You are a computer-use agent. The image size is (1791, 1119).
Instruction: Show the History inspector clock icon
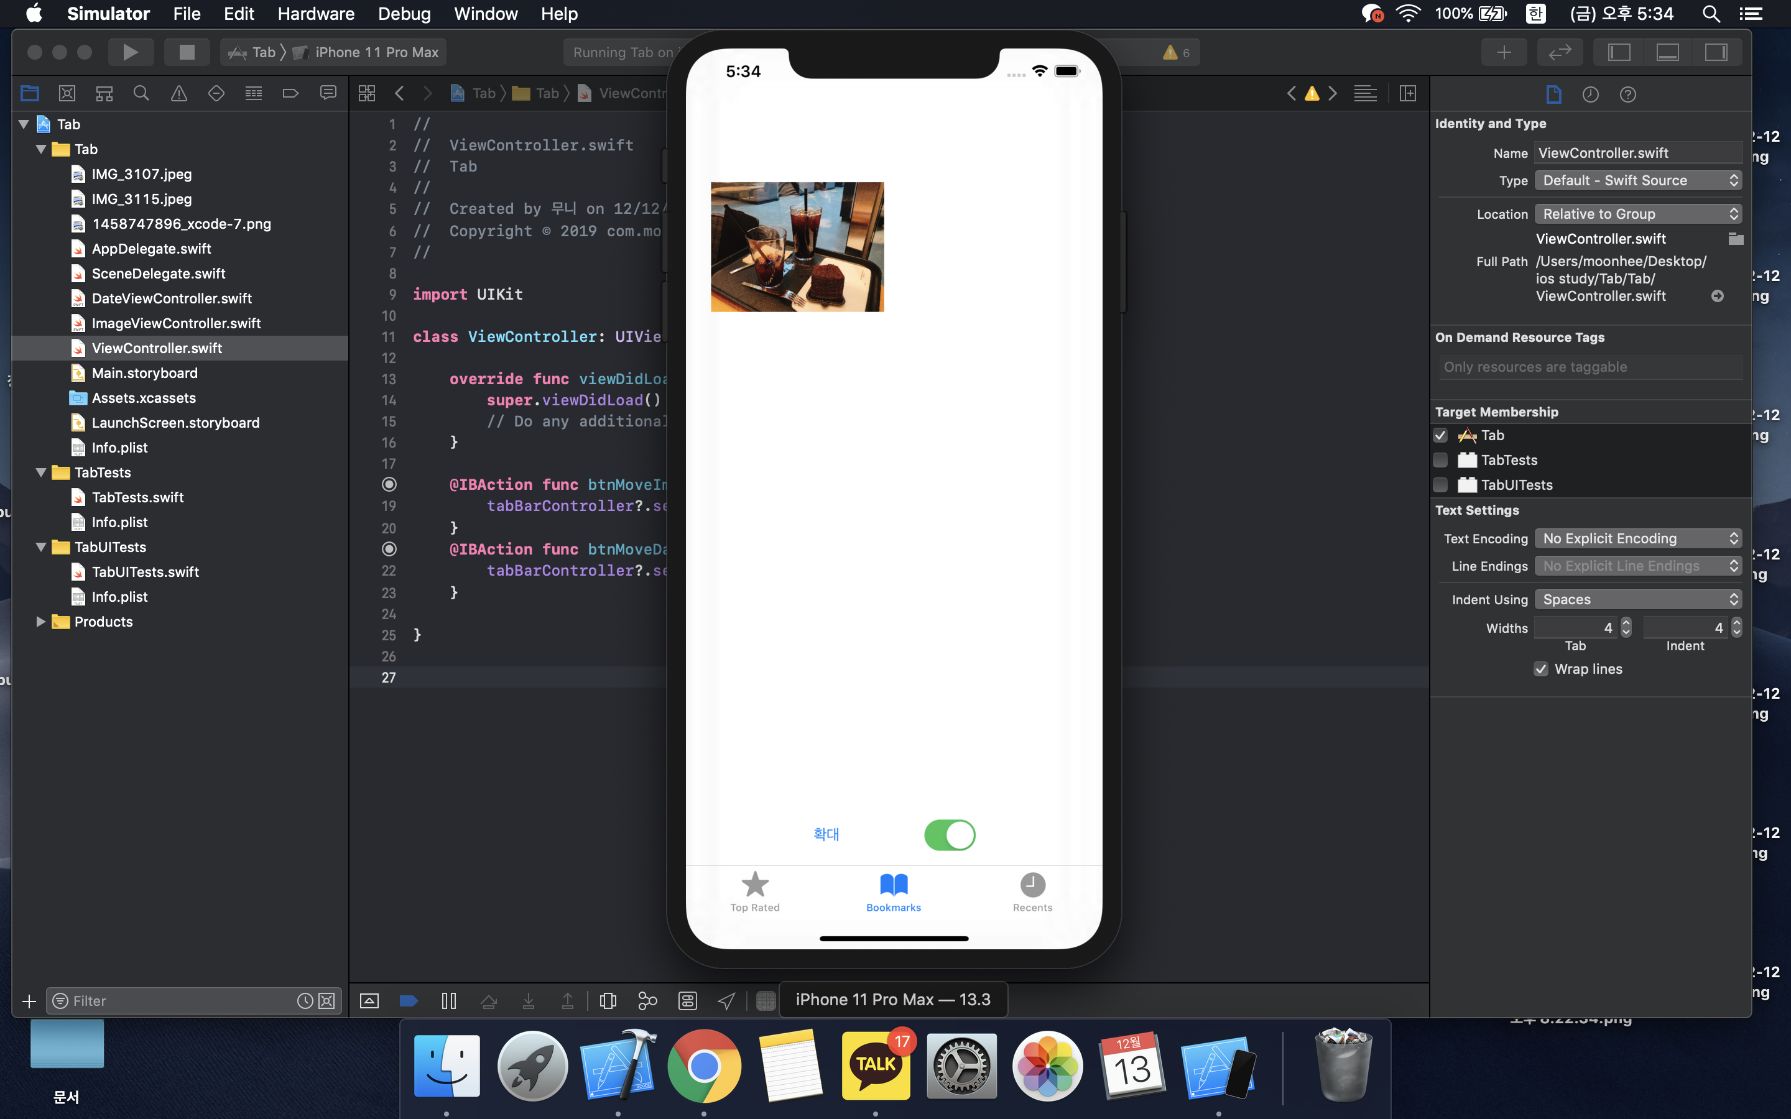[1590, 94]
